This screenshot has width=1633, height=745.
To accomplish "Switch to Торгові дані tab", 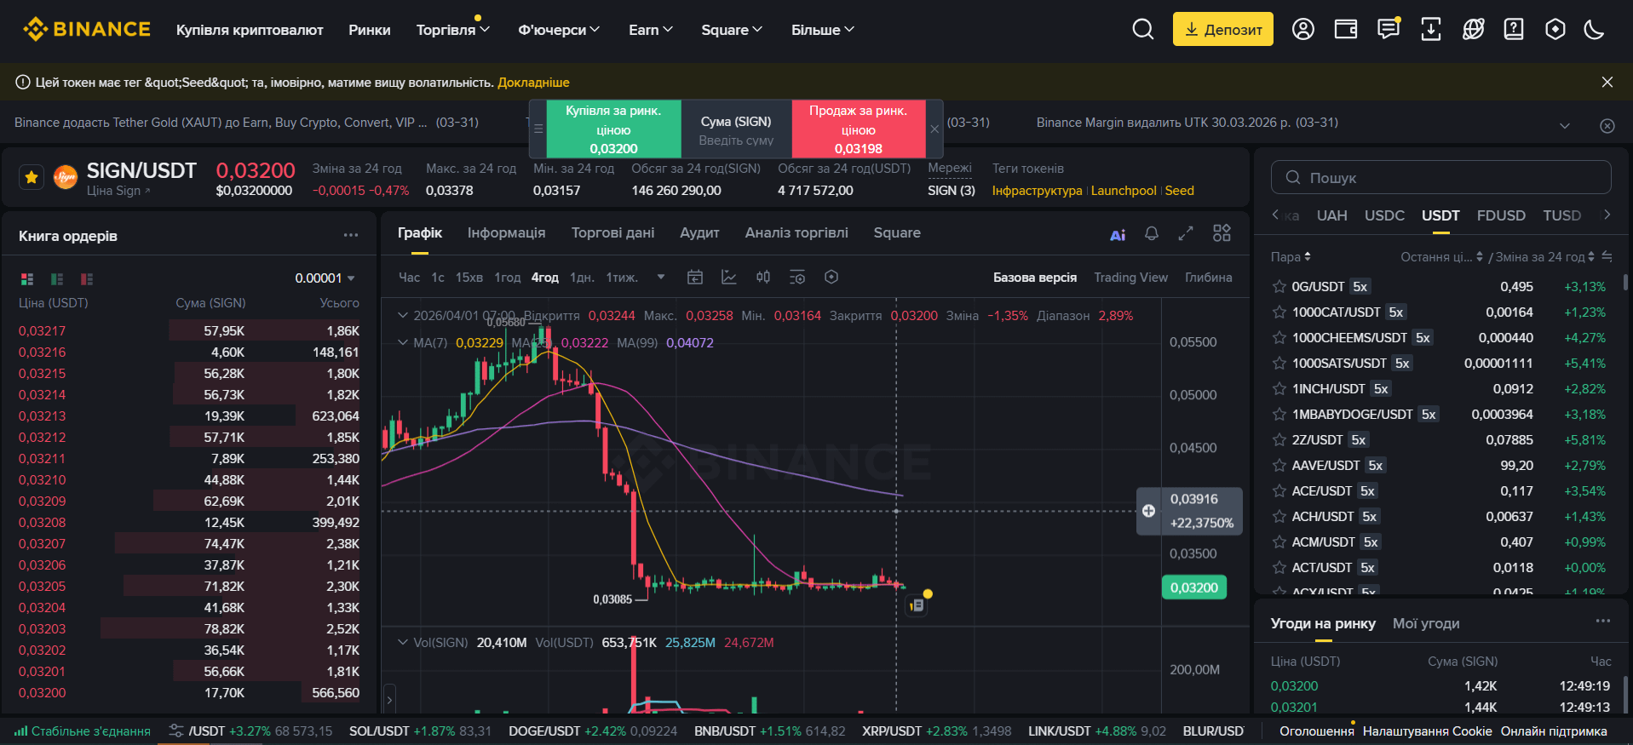I will [612, 232].
